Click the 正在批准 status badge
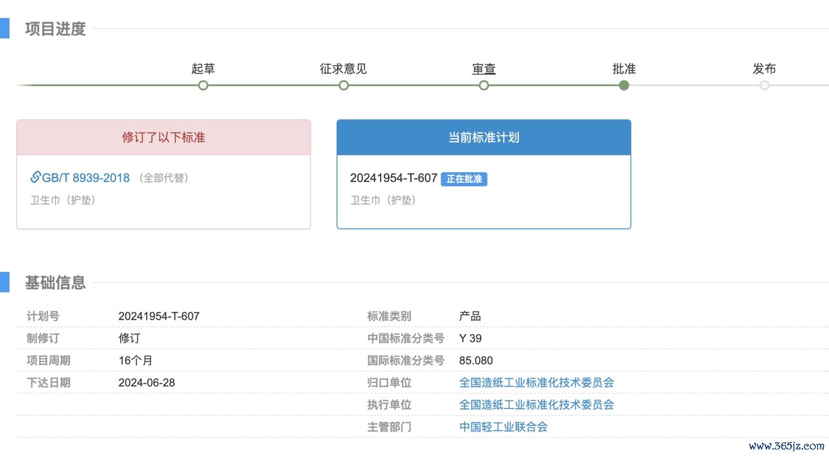829x456 pixels. pyautogui.click(x=464, y=178)
